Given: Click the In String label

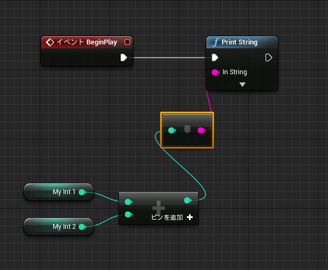Looking at the screenshot, I should click(x=235, y=72).
